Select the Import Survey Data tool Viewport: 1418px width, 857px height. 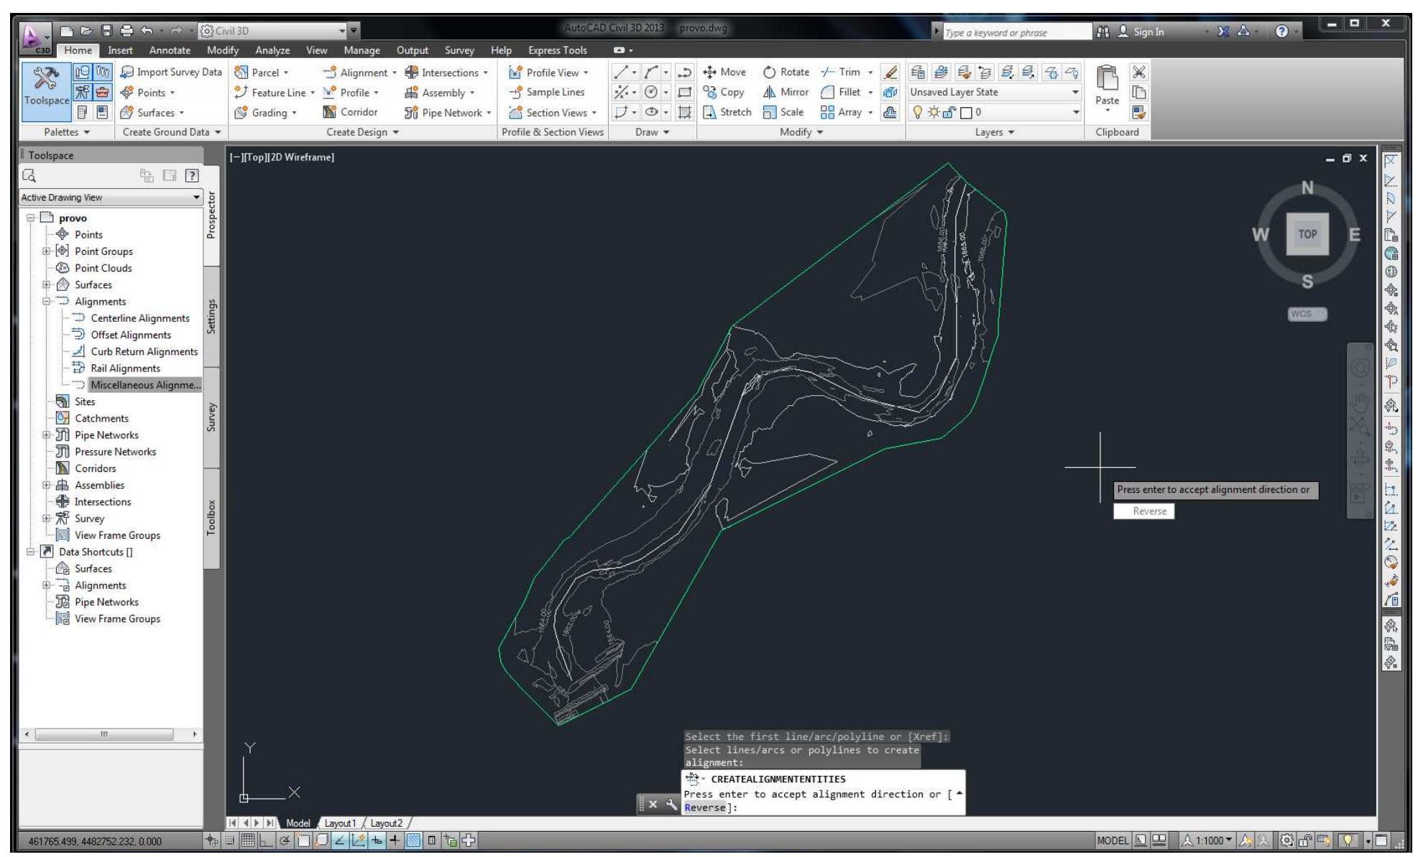pyautogui.click(x=171, y=72)
